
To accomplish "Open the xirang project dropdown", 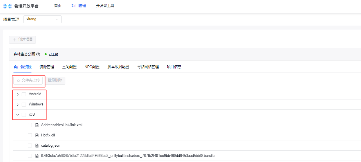I will pos(42,19).
